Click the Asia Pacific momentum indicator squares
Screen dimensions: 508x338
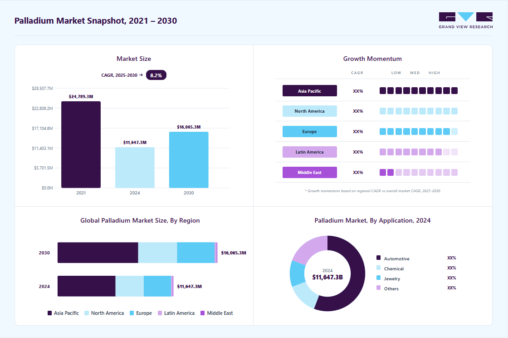click(419, 90)
